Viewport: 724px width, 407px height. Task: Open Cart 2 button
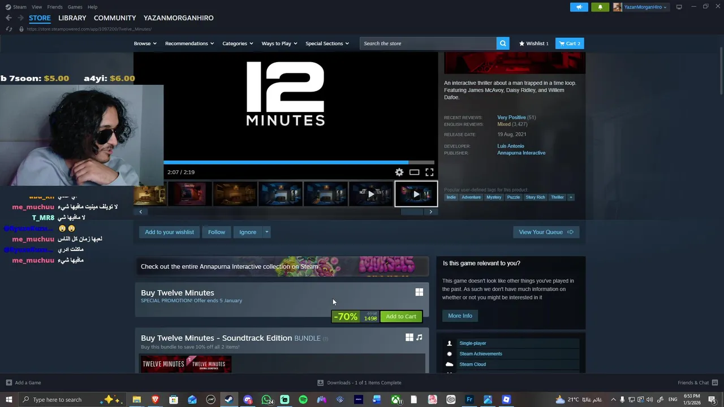(x=570, y=44)
